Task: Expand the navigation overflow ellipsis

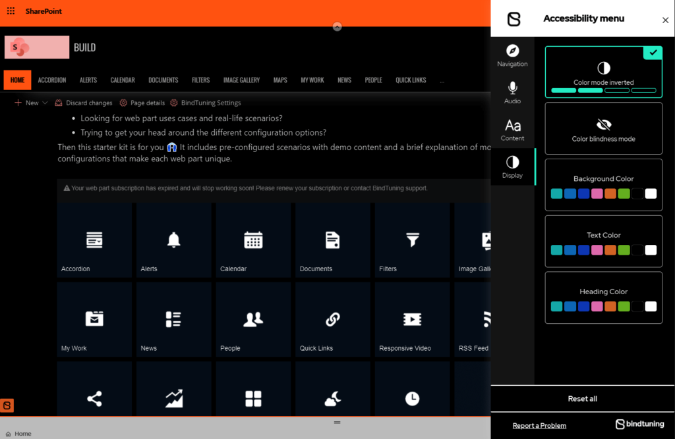Action: (442, 80)
